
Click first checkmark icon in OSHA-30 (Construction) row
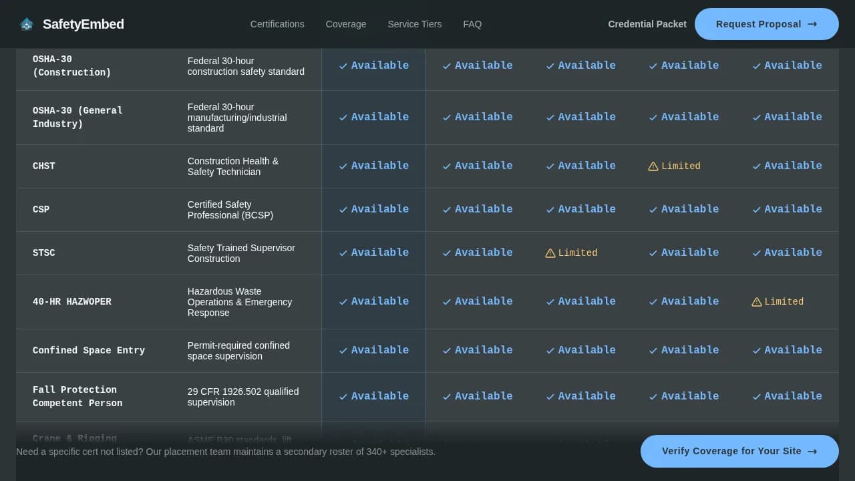click(343, 65)
